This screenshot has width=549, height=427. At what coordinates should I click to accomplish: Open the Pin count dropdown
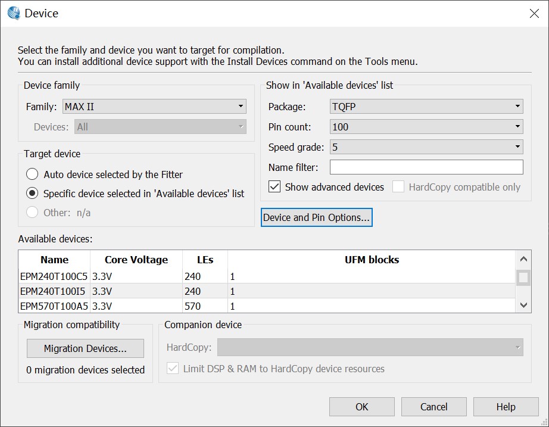tap(426, 127)
